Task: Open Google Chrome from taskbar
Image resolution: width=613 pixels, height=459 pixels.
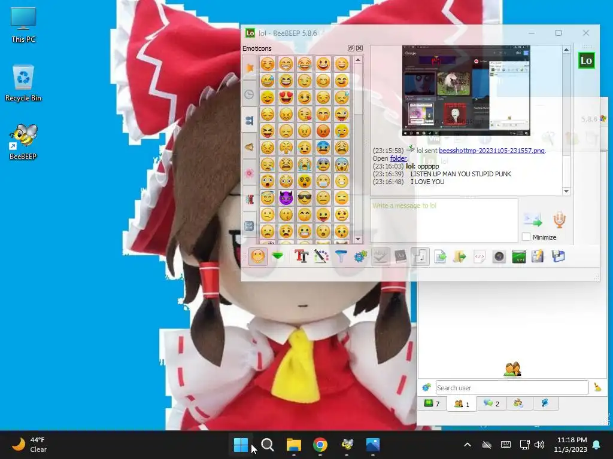Action: tap(320, 445)
